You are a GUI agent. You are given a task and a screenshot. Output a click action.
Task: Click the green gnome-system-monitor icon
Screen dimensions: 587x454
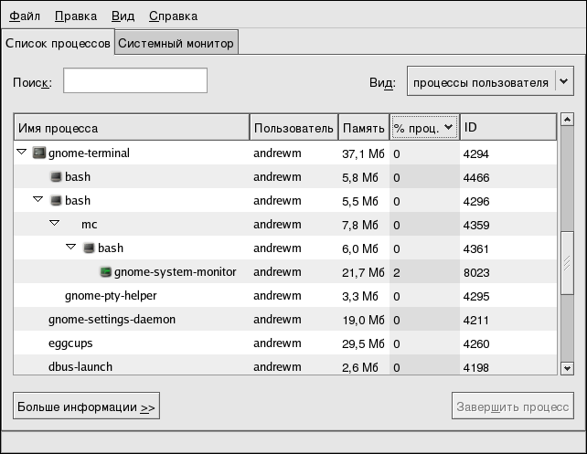click(105, 272)
